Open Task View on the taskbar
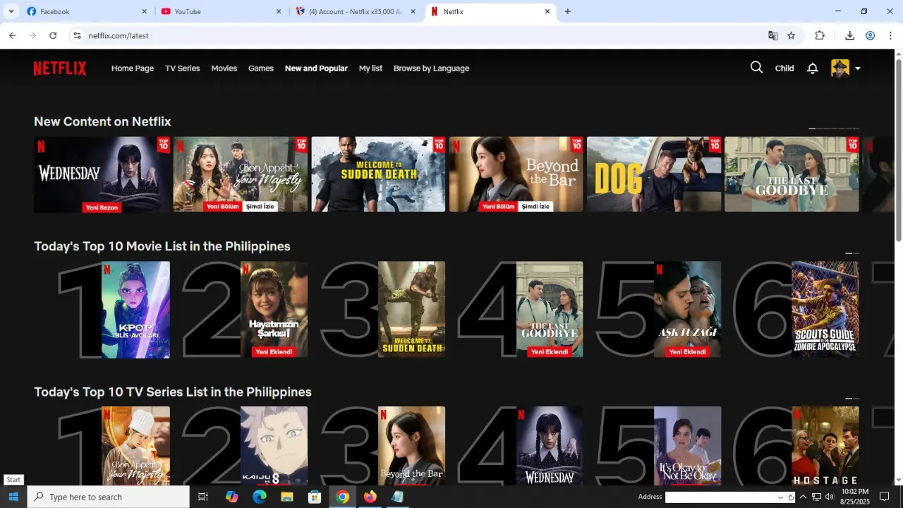This screenshot has width=903, height=508. coord(203,497)
